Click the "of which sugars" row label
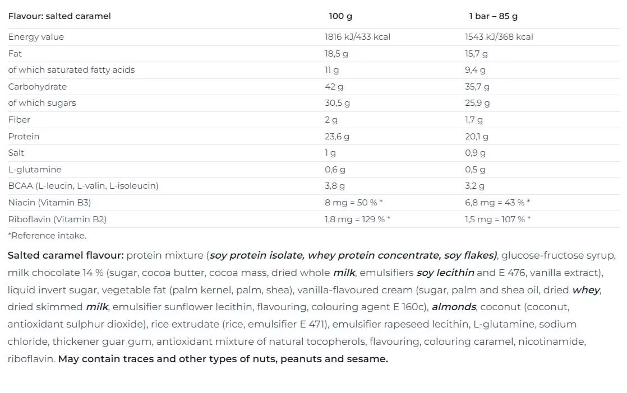Screen dimensions: 627x393 click(42, 103)
